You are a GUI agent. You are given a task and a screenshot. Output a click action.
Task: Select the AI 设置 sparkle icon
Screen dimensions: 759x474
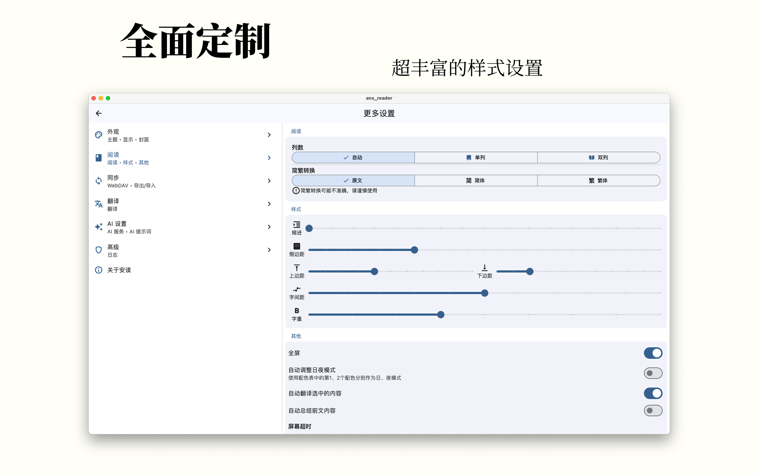(98, 227)
